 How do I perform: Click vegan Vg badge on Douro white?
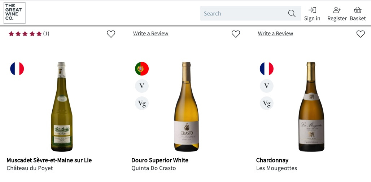click(x=142, y=104)
